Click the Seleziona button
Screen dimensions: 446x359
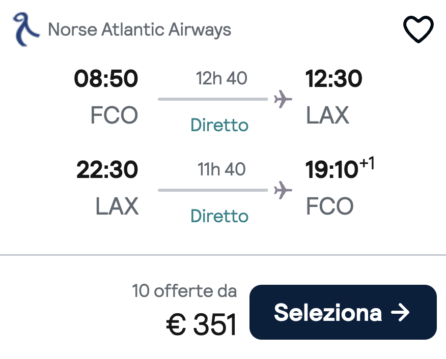point(343,312)
